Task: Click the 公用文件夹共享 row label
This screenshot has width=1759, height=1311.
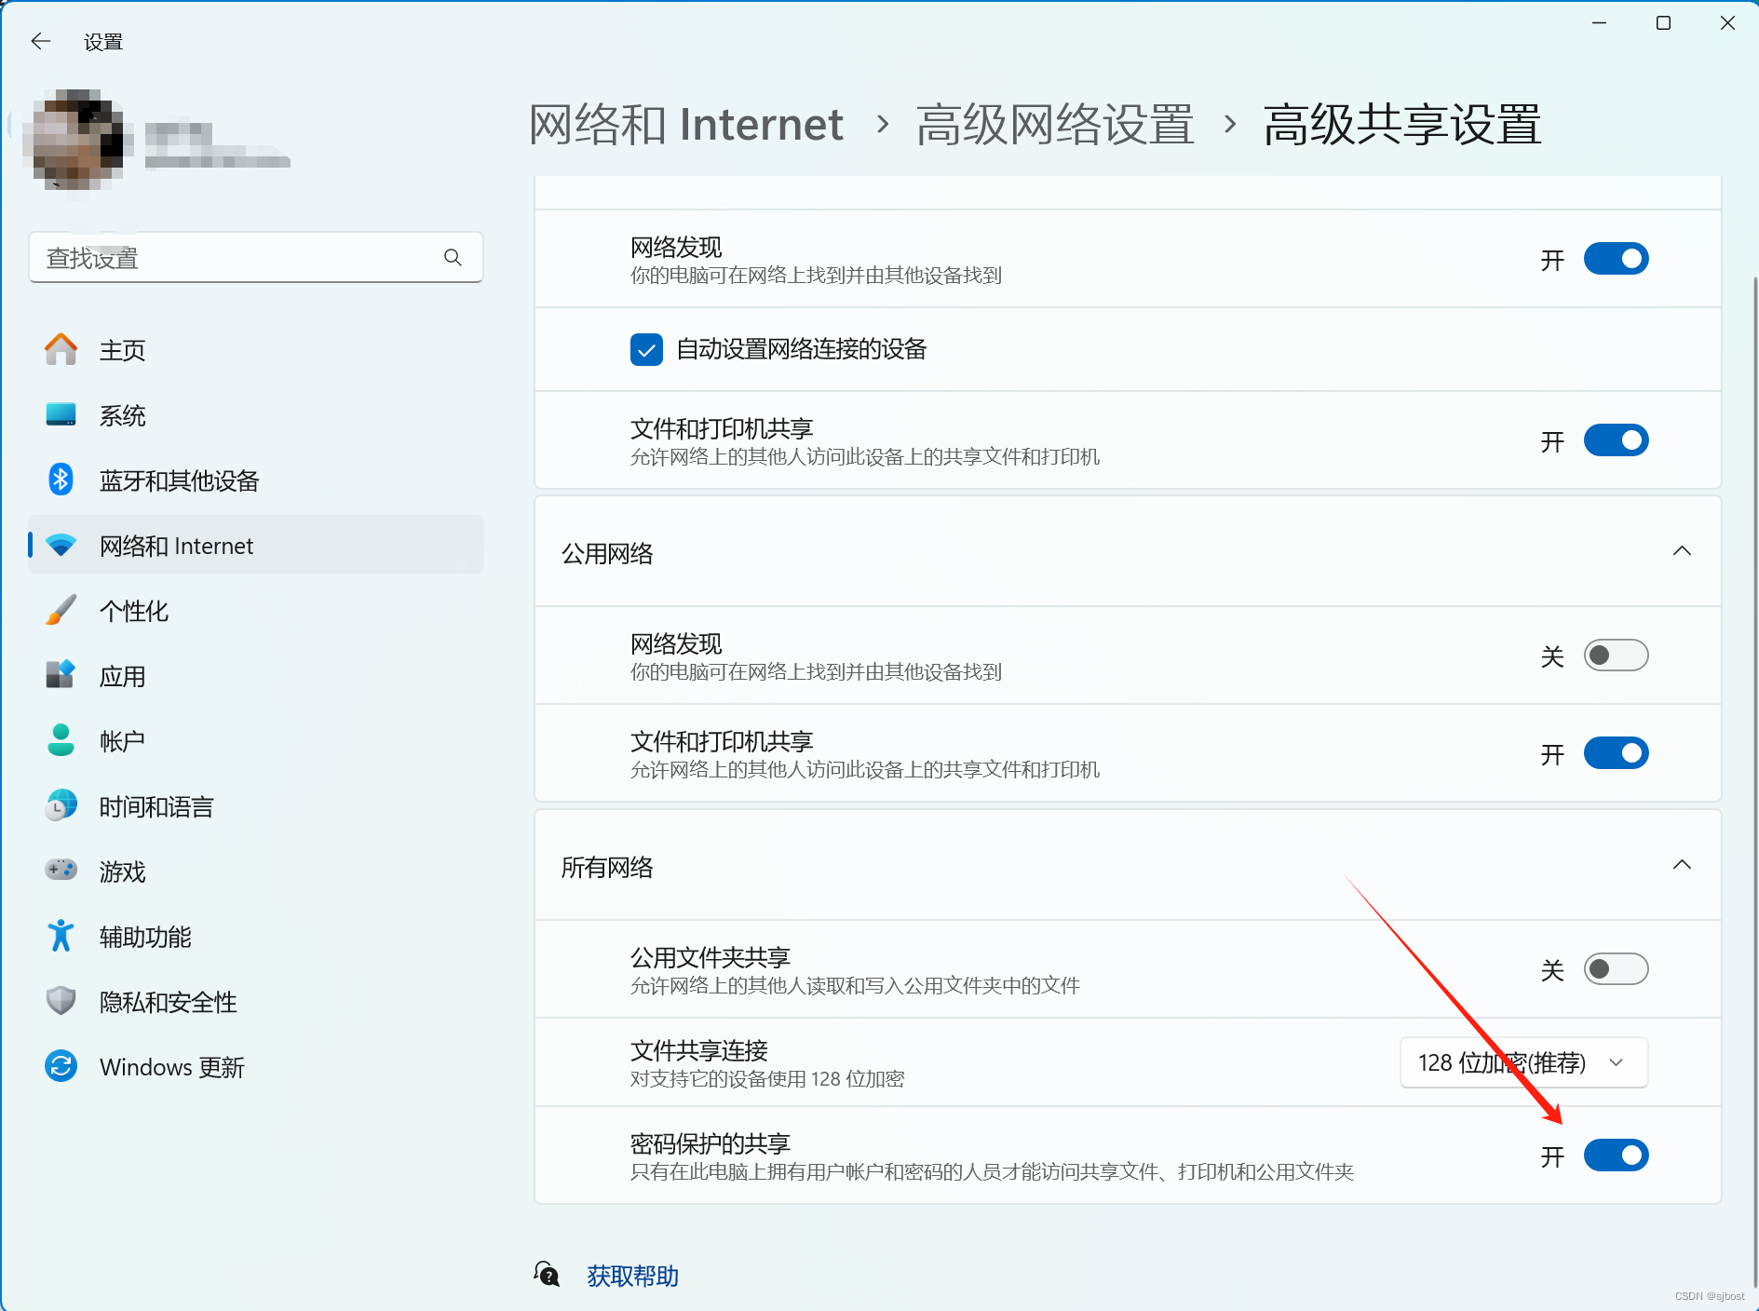Action: point(710,957)
